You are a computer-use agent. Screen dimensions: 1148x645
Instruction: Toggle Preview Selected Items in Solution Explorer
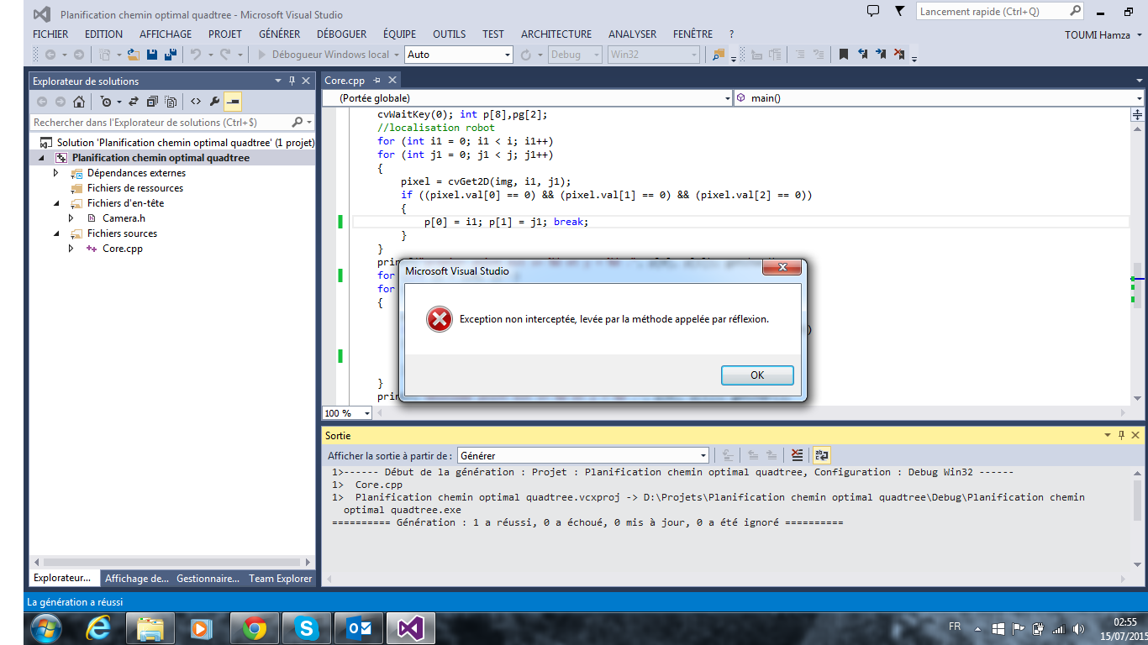[x=233, y=102]
